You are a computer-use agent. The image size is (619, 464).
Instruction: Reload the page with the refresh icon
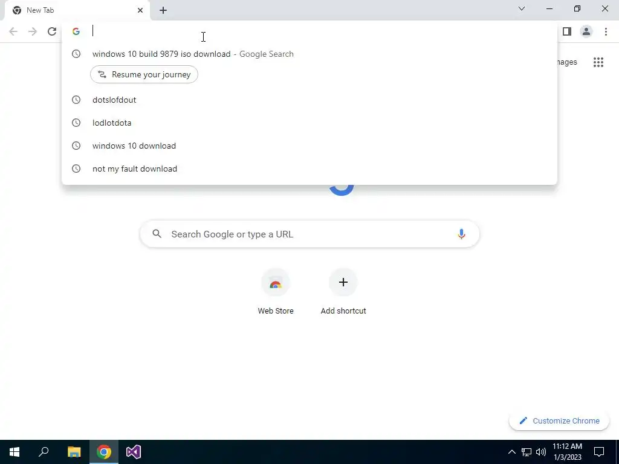[52, 31]
